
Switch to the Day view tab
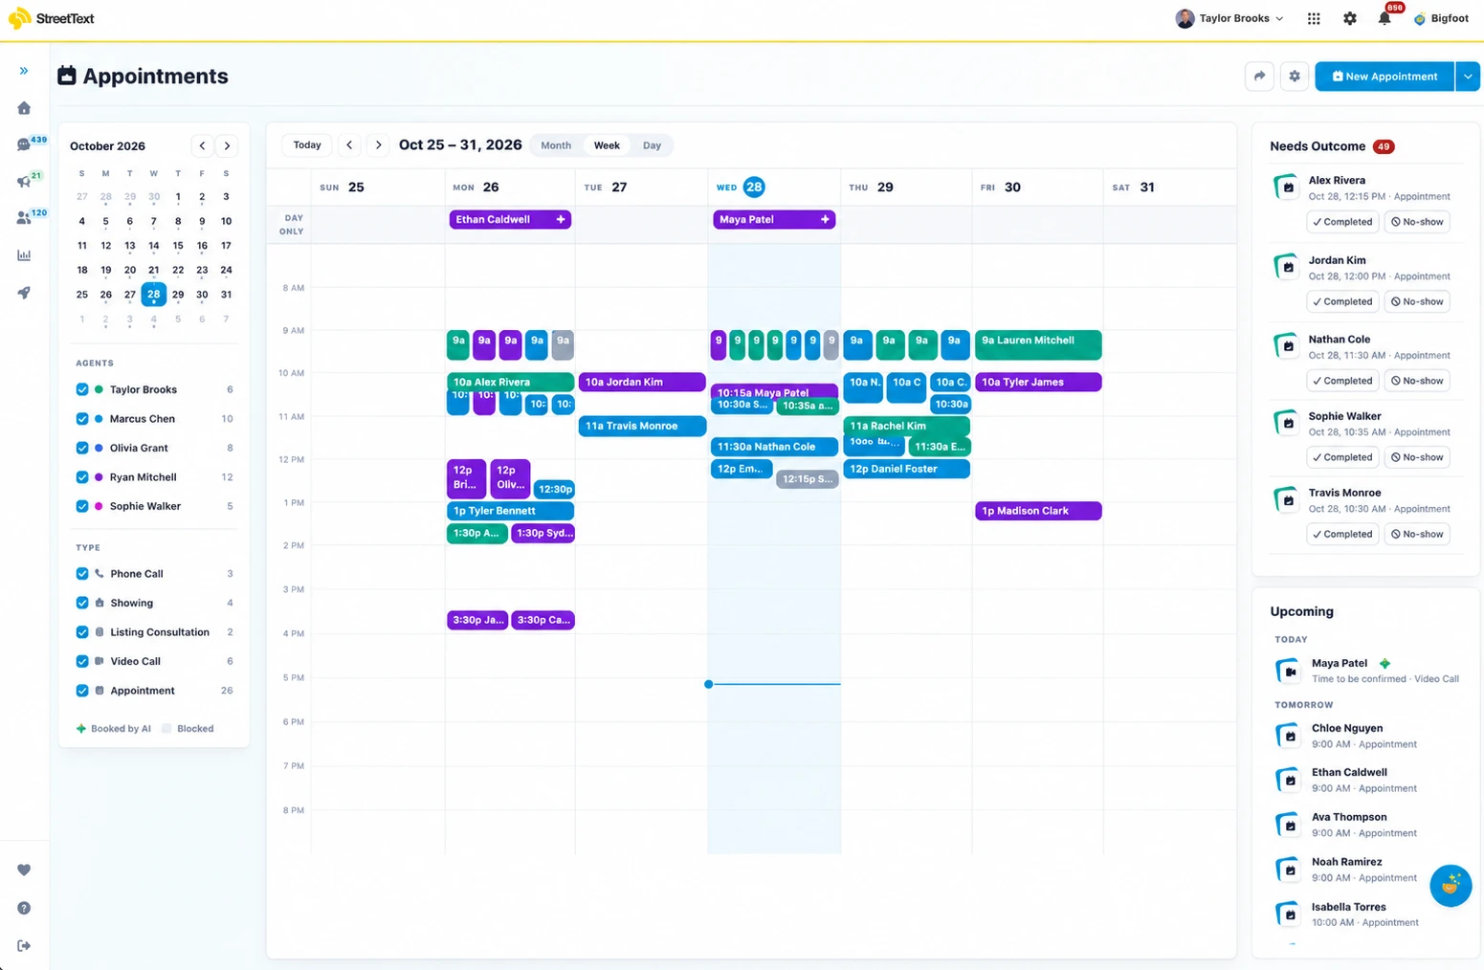(x=652, y=145)
